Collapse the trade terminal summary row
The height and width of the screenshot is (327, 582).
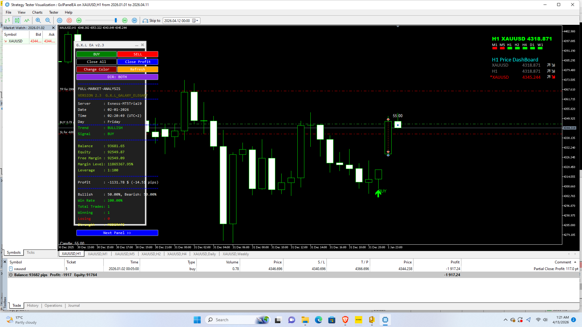[x=11, y=275]
